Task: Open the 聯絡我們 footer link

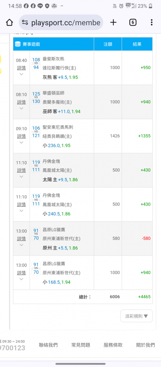Action: (x=48, y=345)
